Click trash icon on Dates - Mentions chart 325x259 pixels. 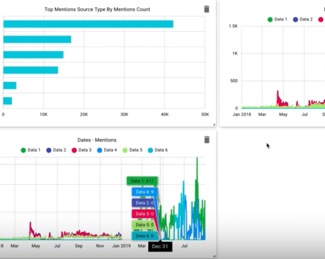click(206, 140)
